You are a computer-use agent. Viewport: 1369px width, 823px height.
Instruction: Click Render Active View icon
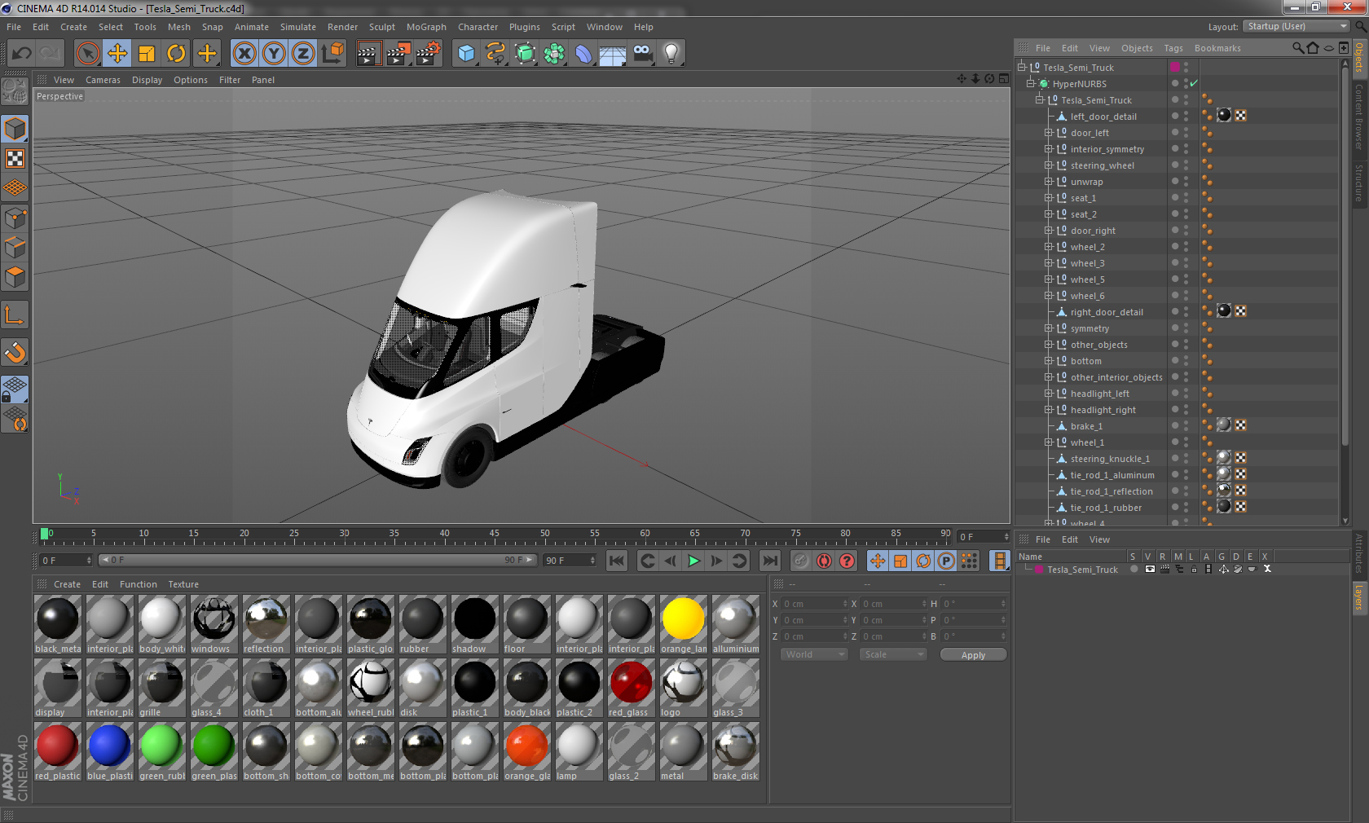coord(368,54)
